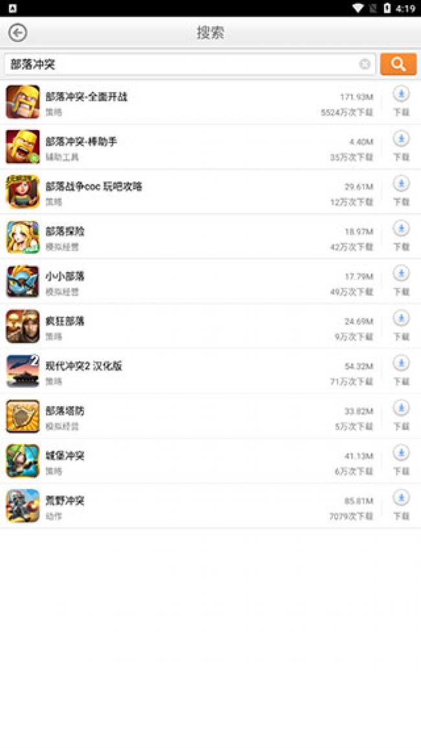Go back using the circled arrow icon

pos(17,32)
